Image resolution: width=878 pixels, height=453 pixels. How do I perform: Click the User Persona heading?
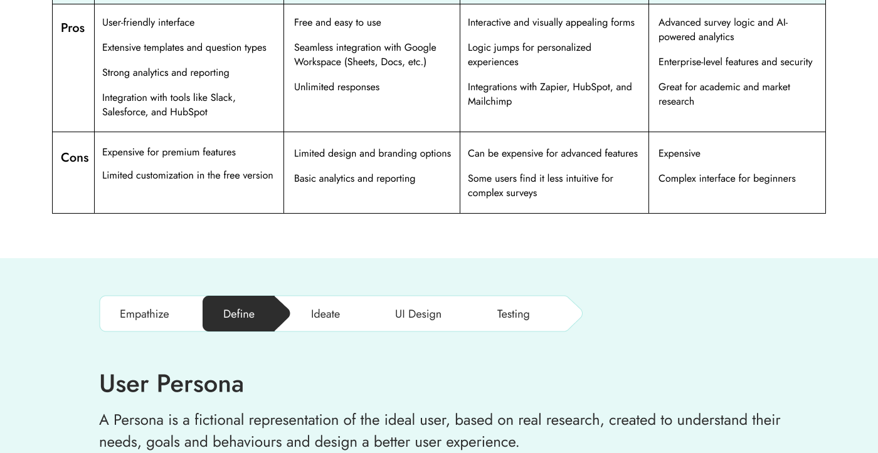[171, 384]
